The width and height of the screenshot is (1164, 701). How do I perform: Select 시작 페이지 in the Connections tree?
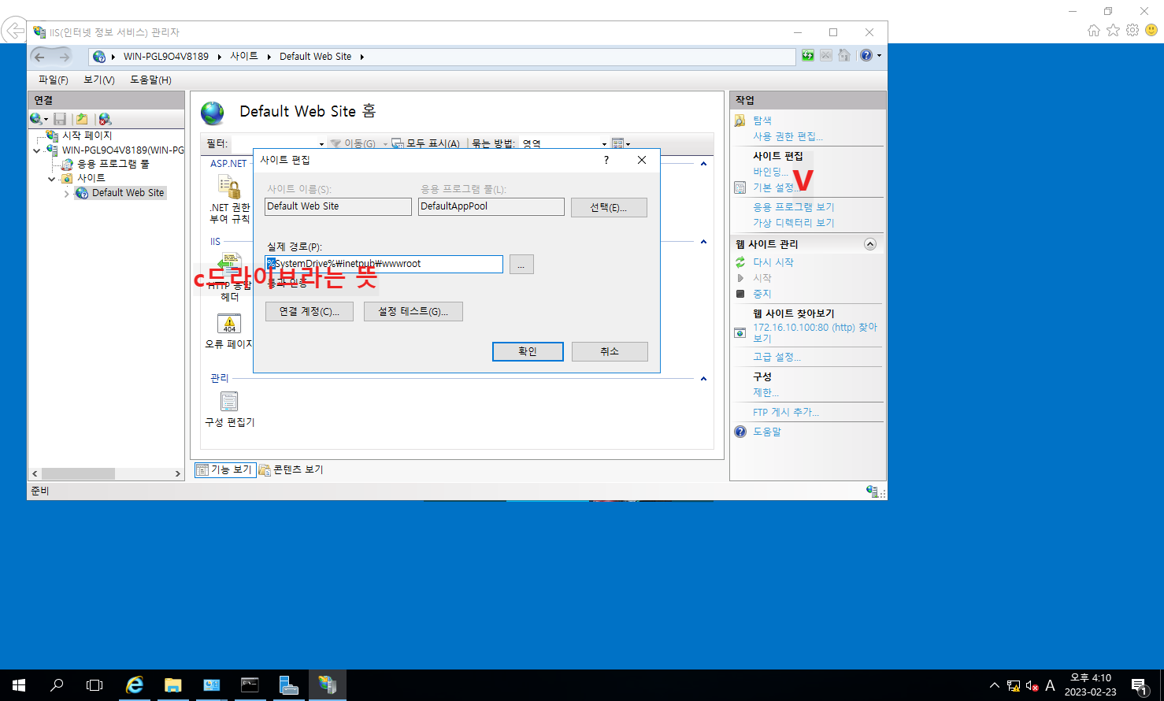click(x=87, y=135)
